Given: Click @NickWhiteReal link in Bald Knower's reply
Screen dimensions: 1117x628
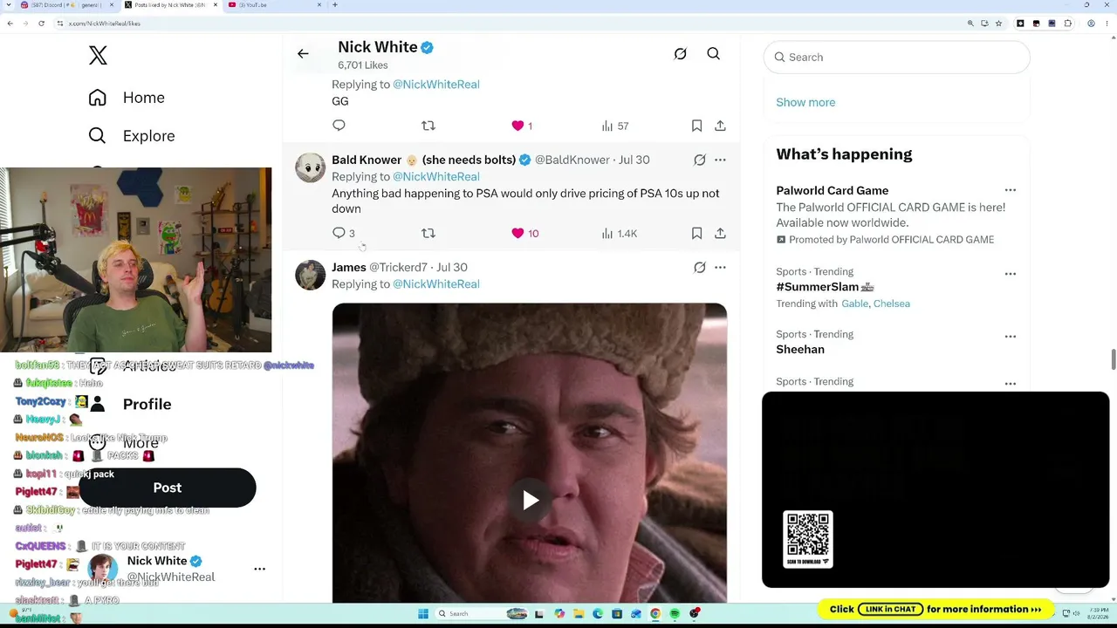Looking at the screenshot, I should coord(436,176).
